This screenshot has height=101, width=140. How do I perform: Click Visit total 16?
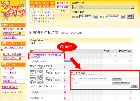click(39, 43)
